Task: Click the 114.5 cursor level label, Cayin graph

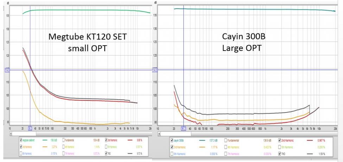Action: [x=154, y=70]
